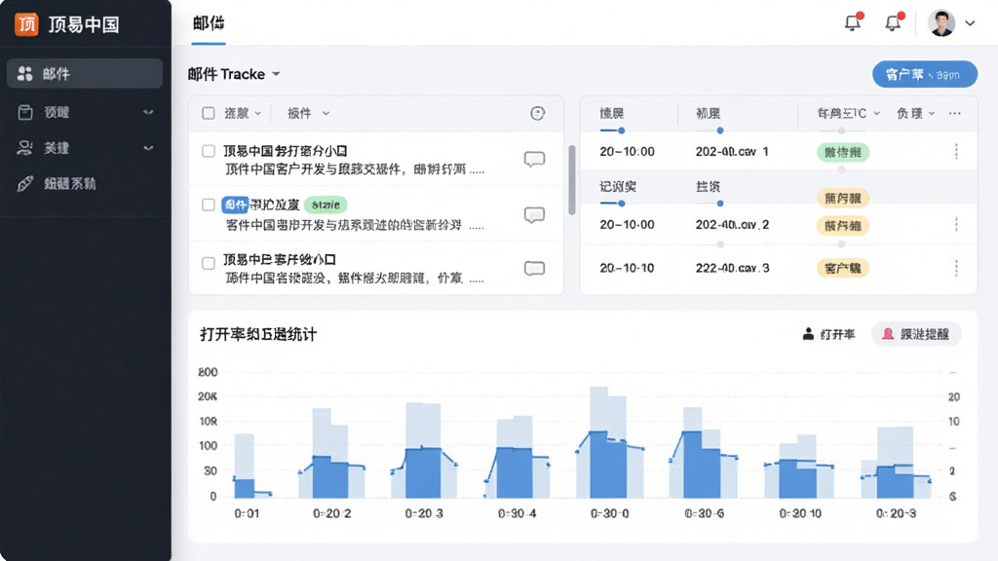Click the orange 顶 logo icon
This screenshot has width=998, height=561.
click(26, 24)
